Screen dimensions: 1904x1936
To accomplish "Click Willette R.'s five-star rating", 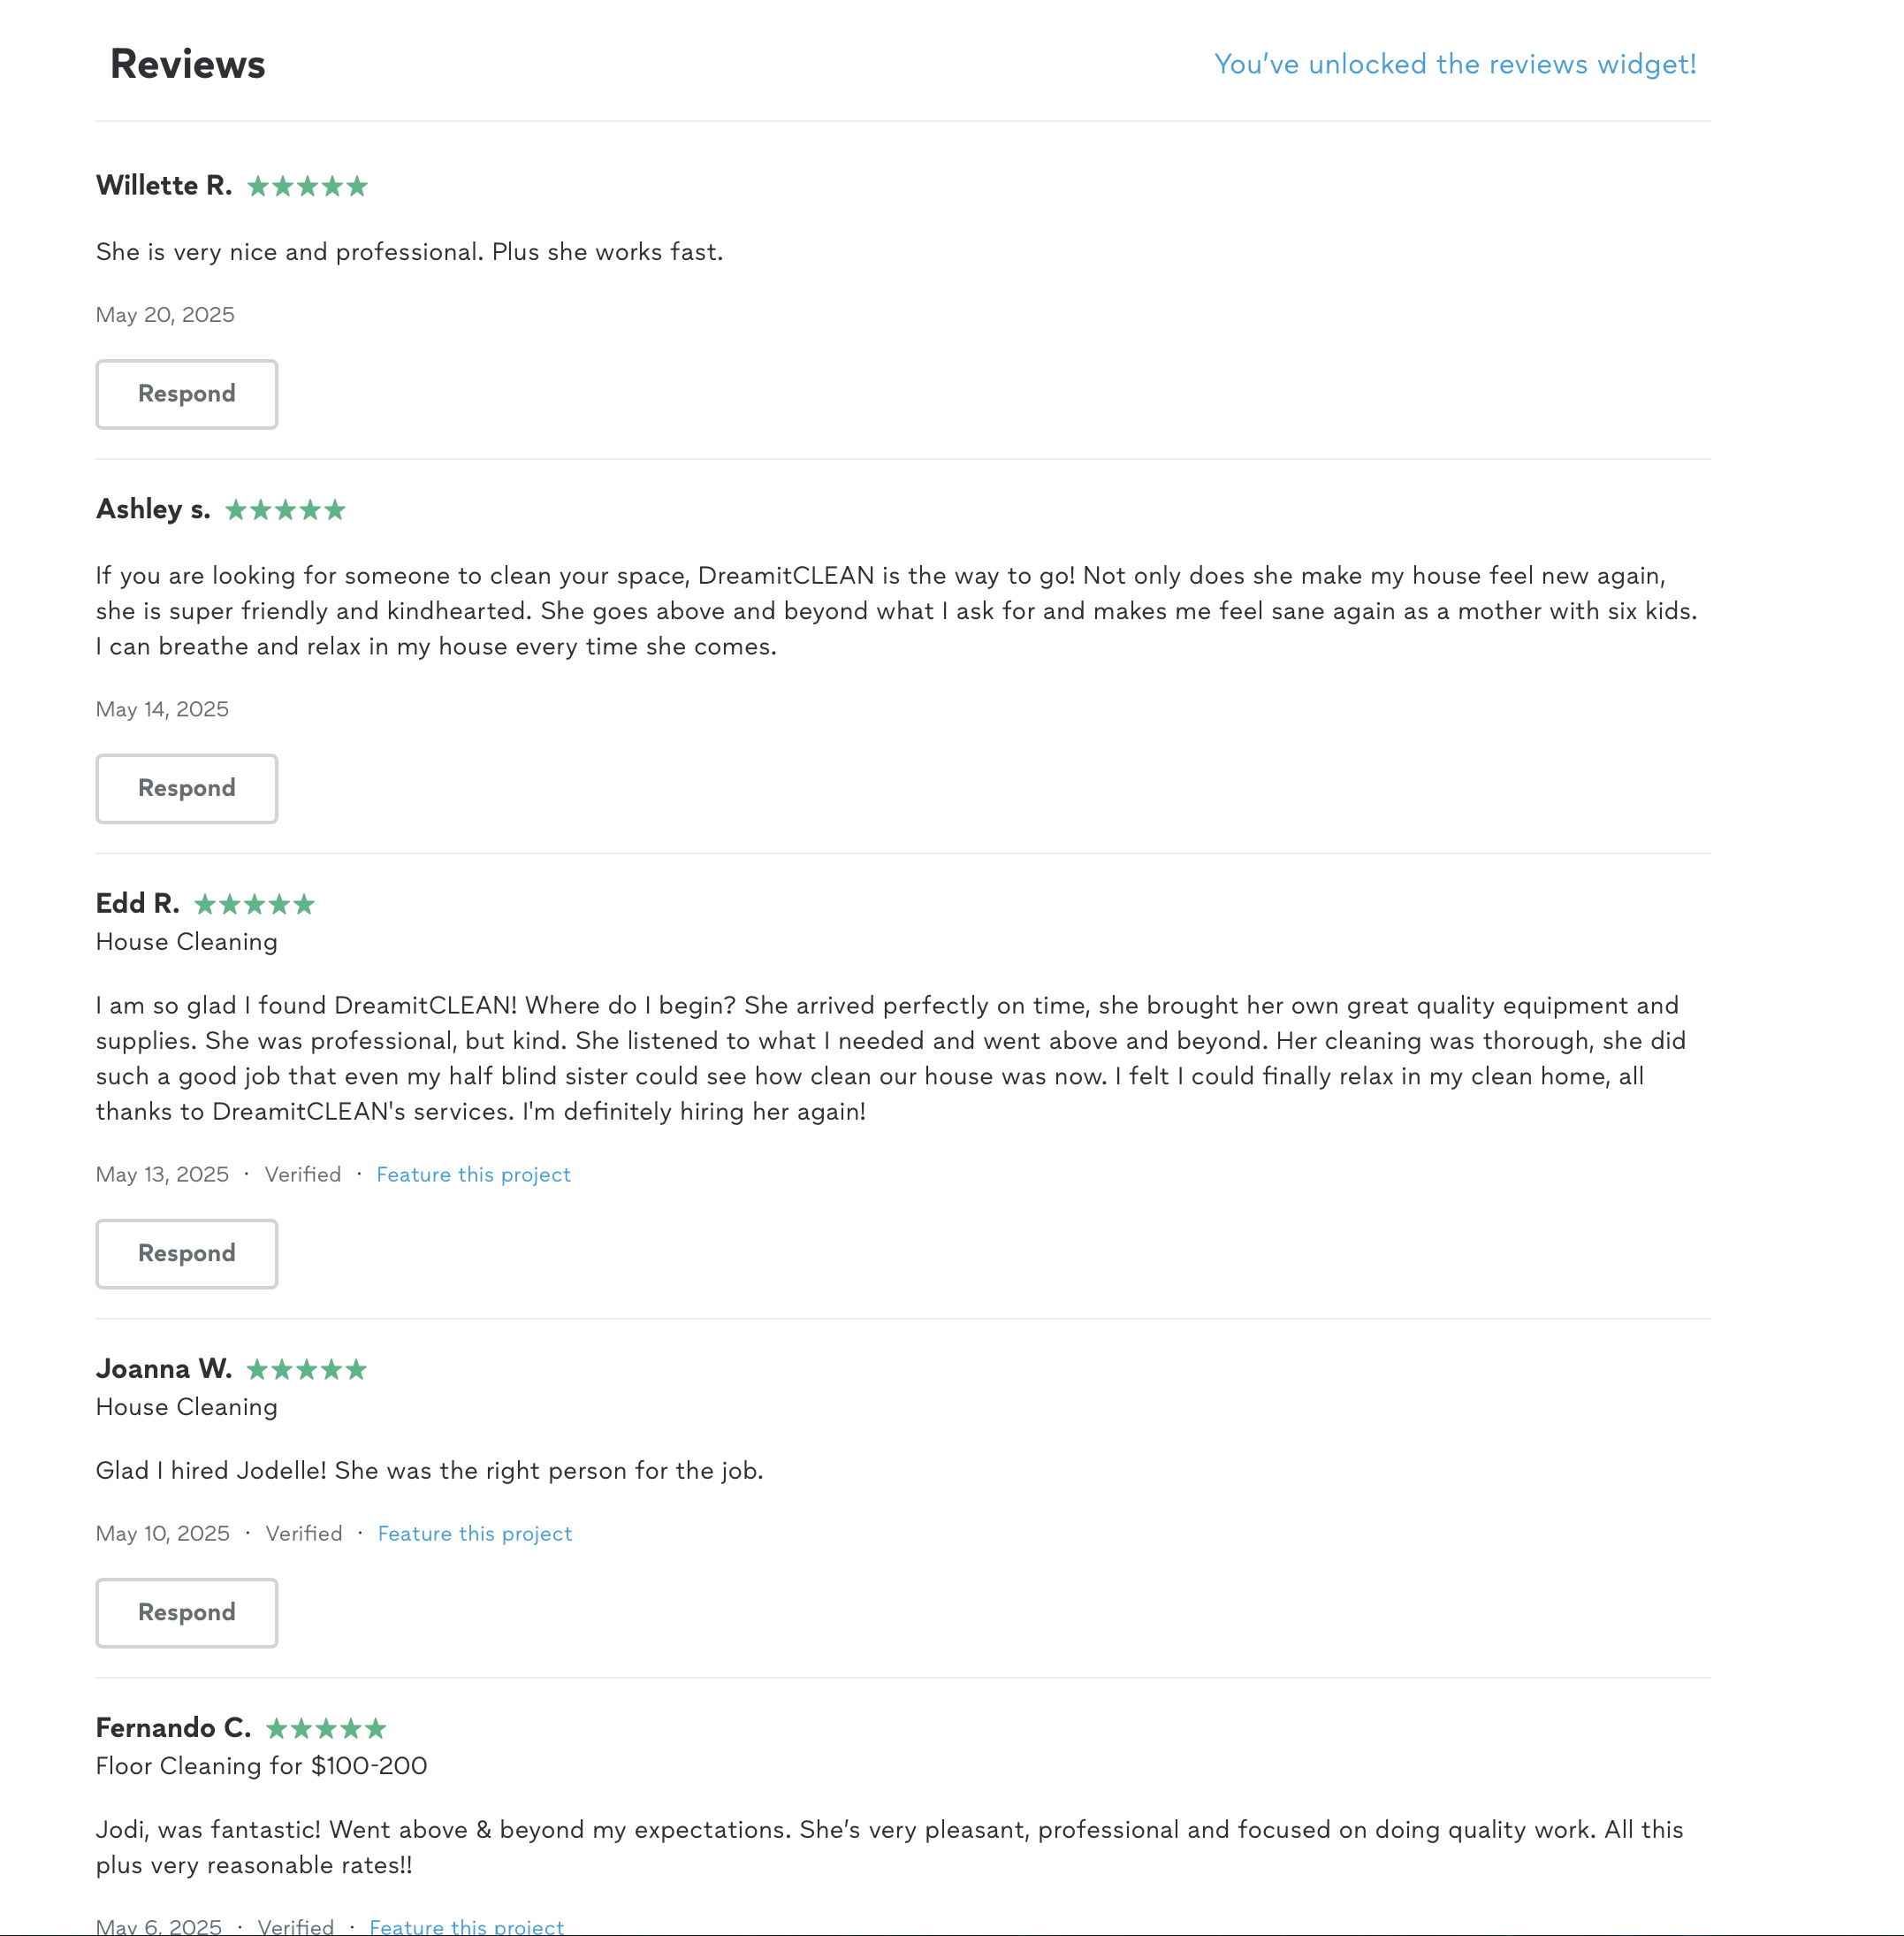I will pos(307,186).
